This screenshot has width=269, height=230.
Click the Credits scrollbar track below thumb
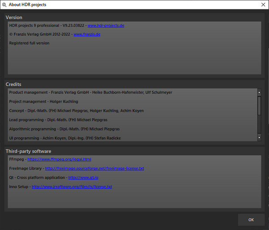[259, 124]
